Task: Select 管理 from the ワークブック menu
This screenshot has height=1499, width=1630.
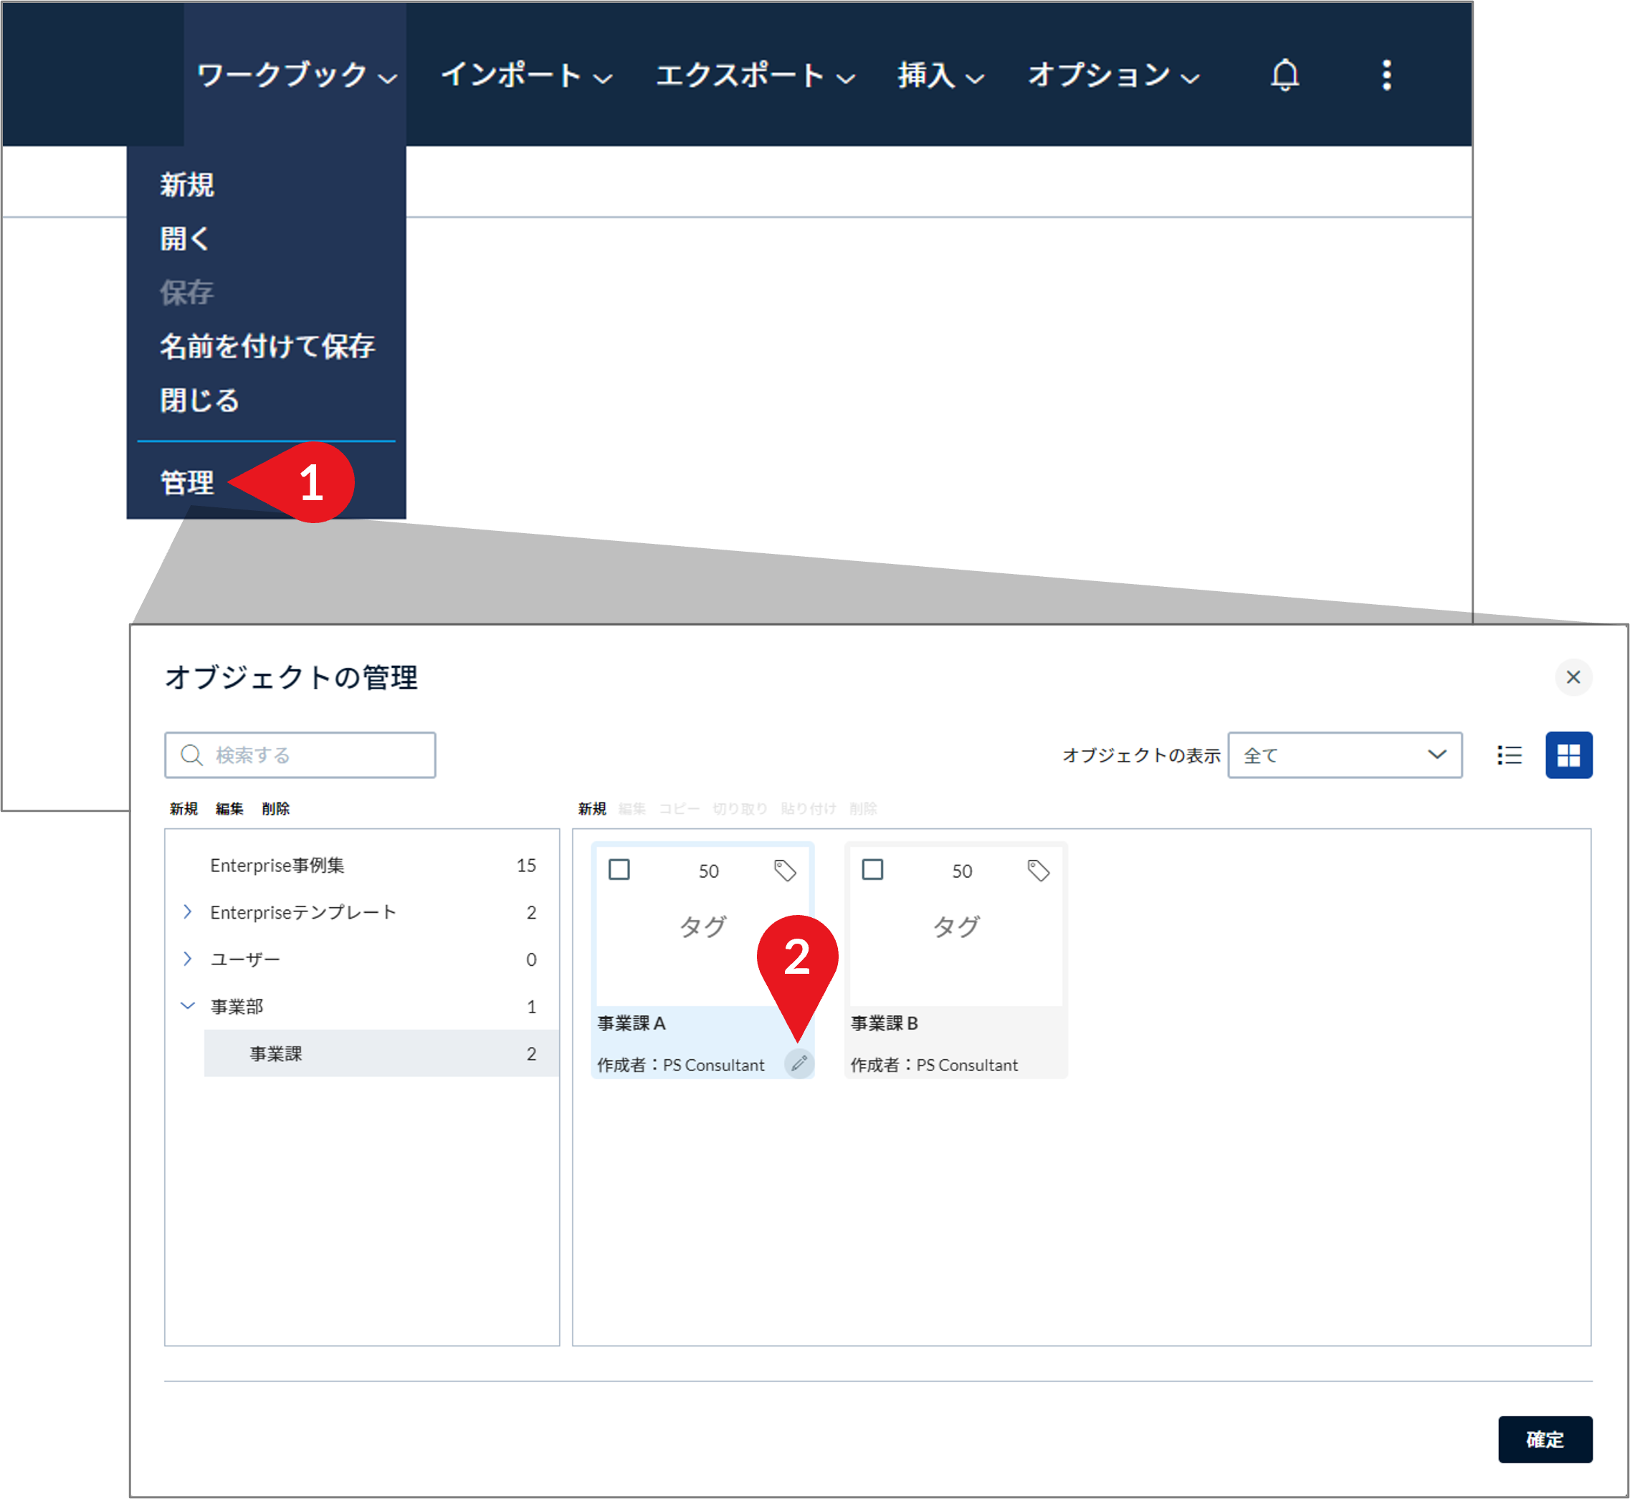Action: (x=186, y=482)
